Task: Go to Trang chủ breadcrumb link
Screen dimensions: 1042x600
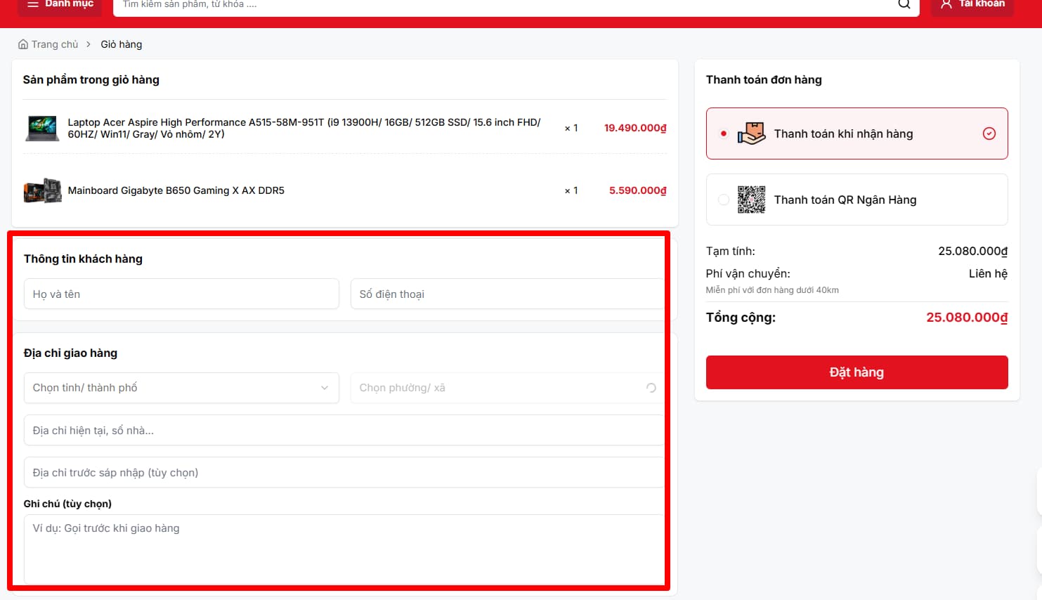Action: (x=54, y=44)
